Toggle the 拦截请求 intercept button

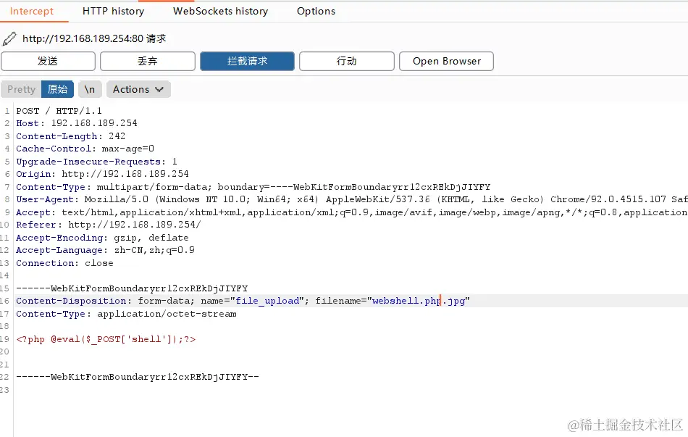click(247, 61)
